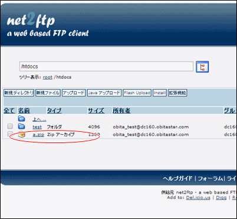Open the Digg link
The image size is (237, 219).
click(221, 198)
